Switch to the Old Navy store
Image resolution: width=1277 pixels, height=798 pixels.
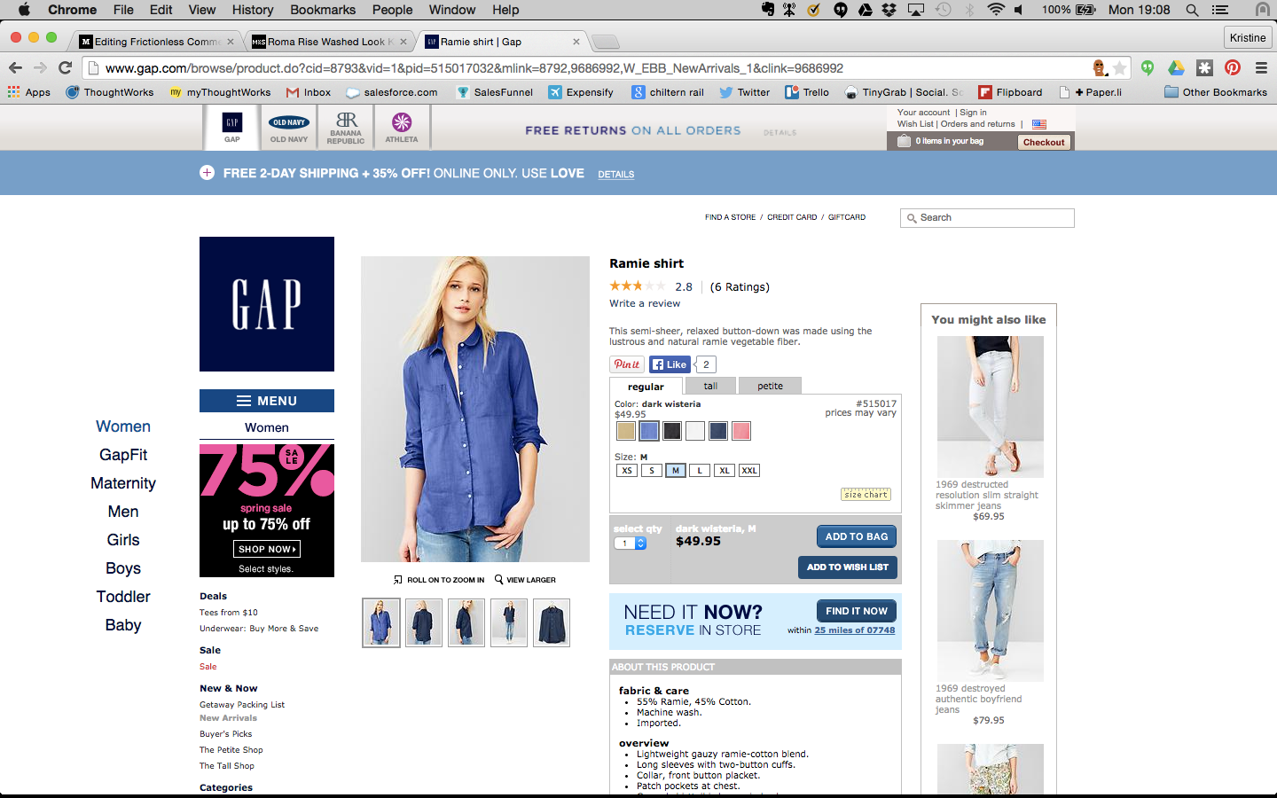point(289,127)
